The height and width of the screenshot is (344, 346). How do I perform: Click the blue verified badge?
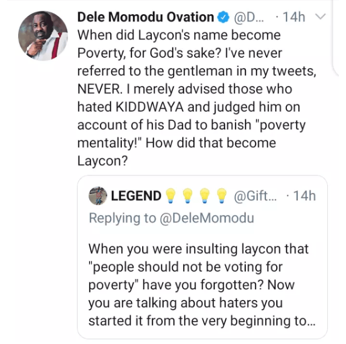pyautogui.click(x=223, y=17)
